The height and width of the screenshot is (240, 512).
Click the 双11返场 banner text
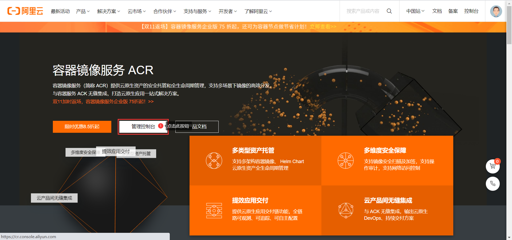coord(224,27)
